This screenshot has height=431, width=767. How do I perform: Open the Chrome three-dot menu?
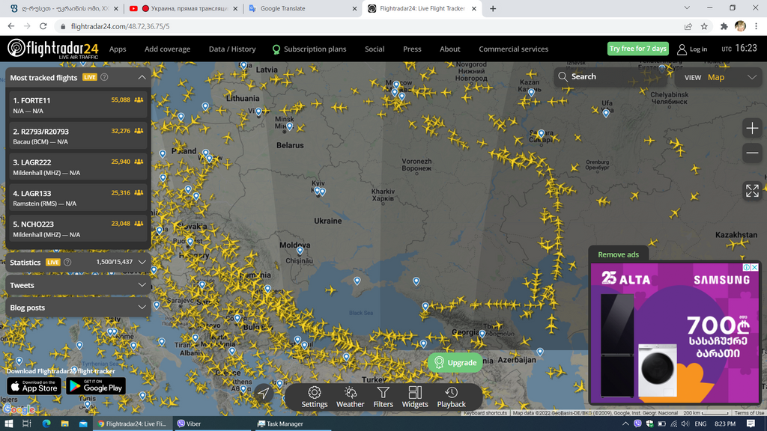pos(757,26)
